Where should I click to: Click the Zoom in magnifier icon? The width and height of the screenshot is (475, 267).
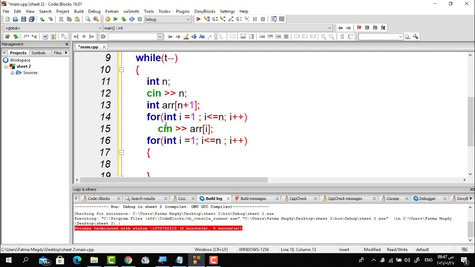coord(324,37)
